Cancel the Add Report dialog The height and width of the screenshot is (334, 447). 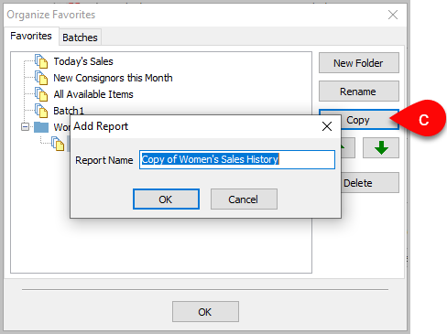click(x=244, y=199)
